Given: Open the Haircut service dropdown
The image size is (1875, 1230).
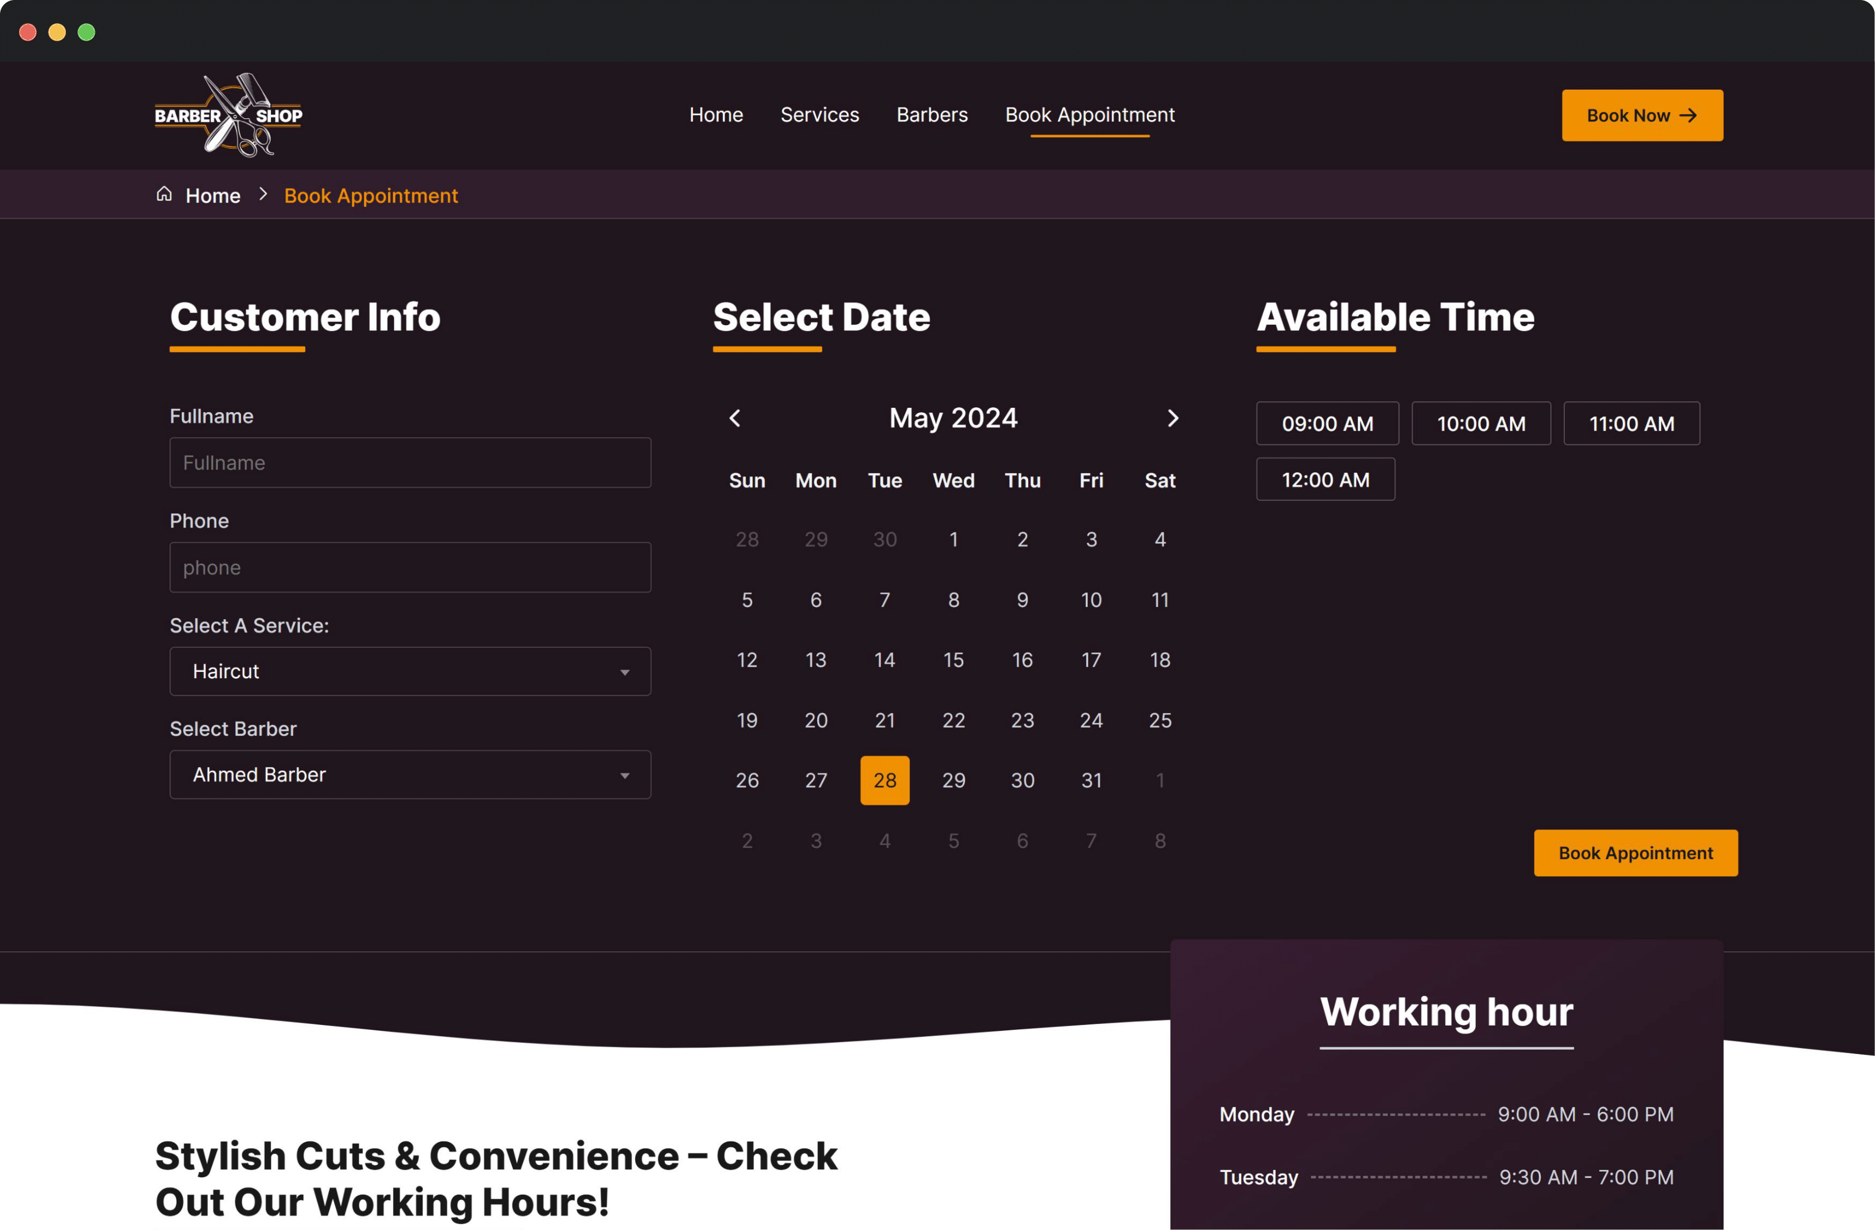Looking at the screenshot, I should (x=410, y=671).
